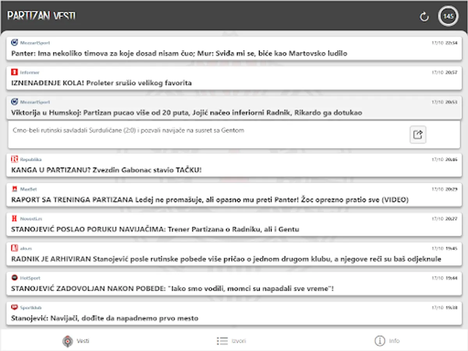Screen dimensions: 468x351
Task: Click the 'Republika' source name
Action: click(x=31, y=160)
